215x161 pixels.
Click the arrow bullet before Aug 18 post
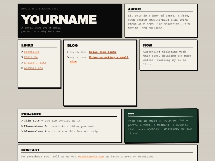pos(68,57)
